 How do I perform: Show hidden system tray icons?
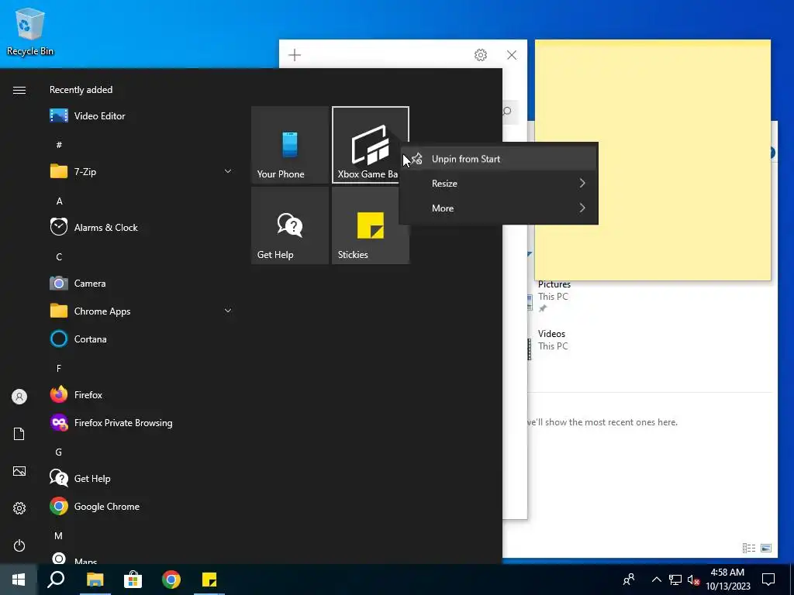tap(656, 580)
